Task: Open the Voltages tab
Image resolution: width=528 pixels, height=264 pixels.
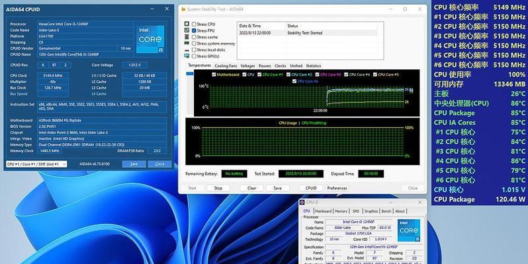Action: (x=248, y=66)
